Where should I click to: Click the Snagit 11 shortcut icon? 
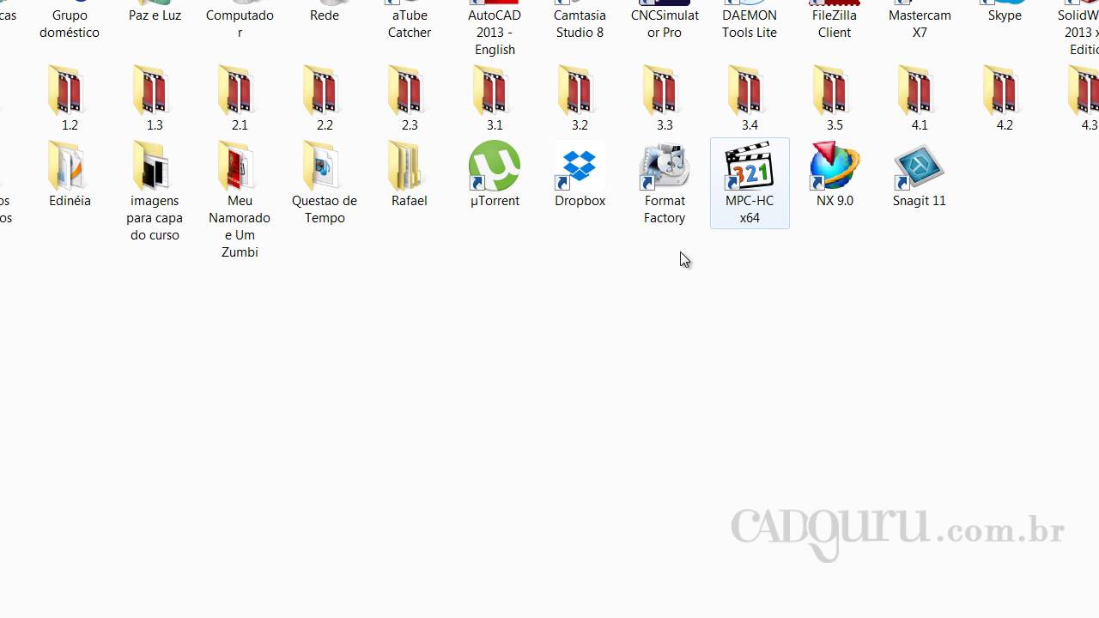(920, 166)
